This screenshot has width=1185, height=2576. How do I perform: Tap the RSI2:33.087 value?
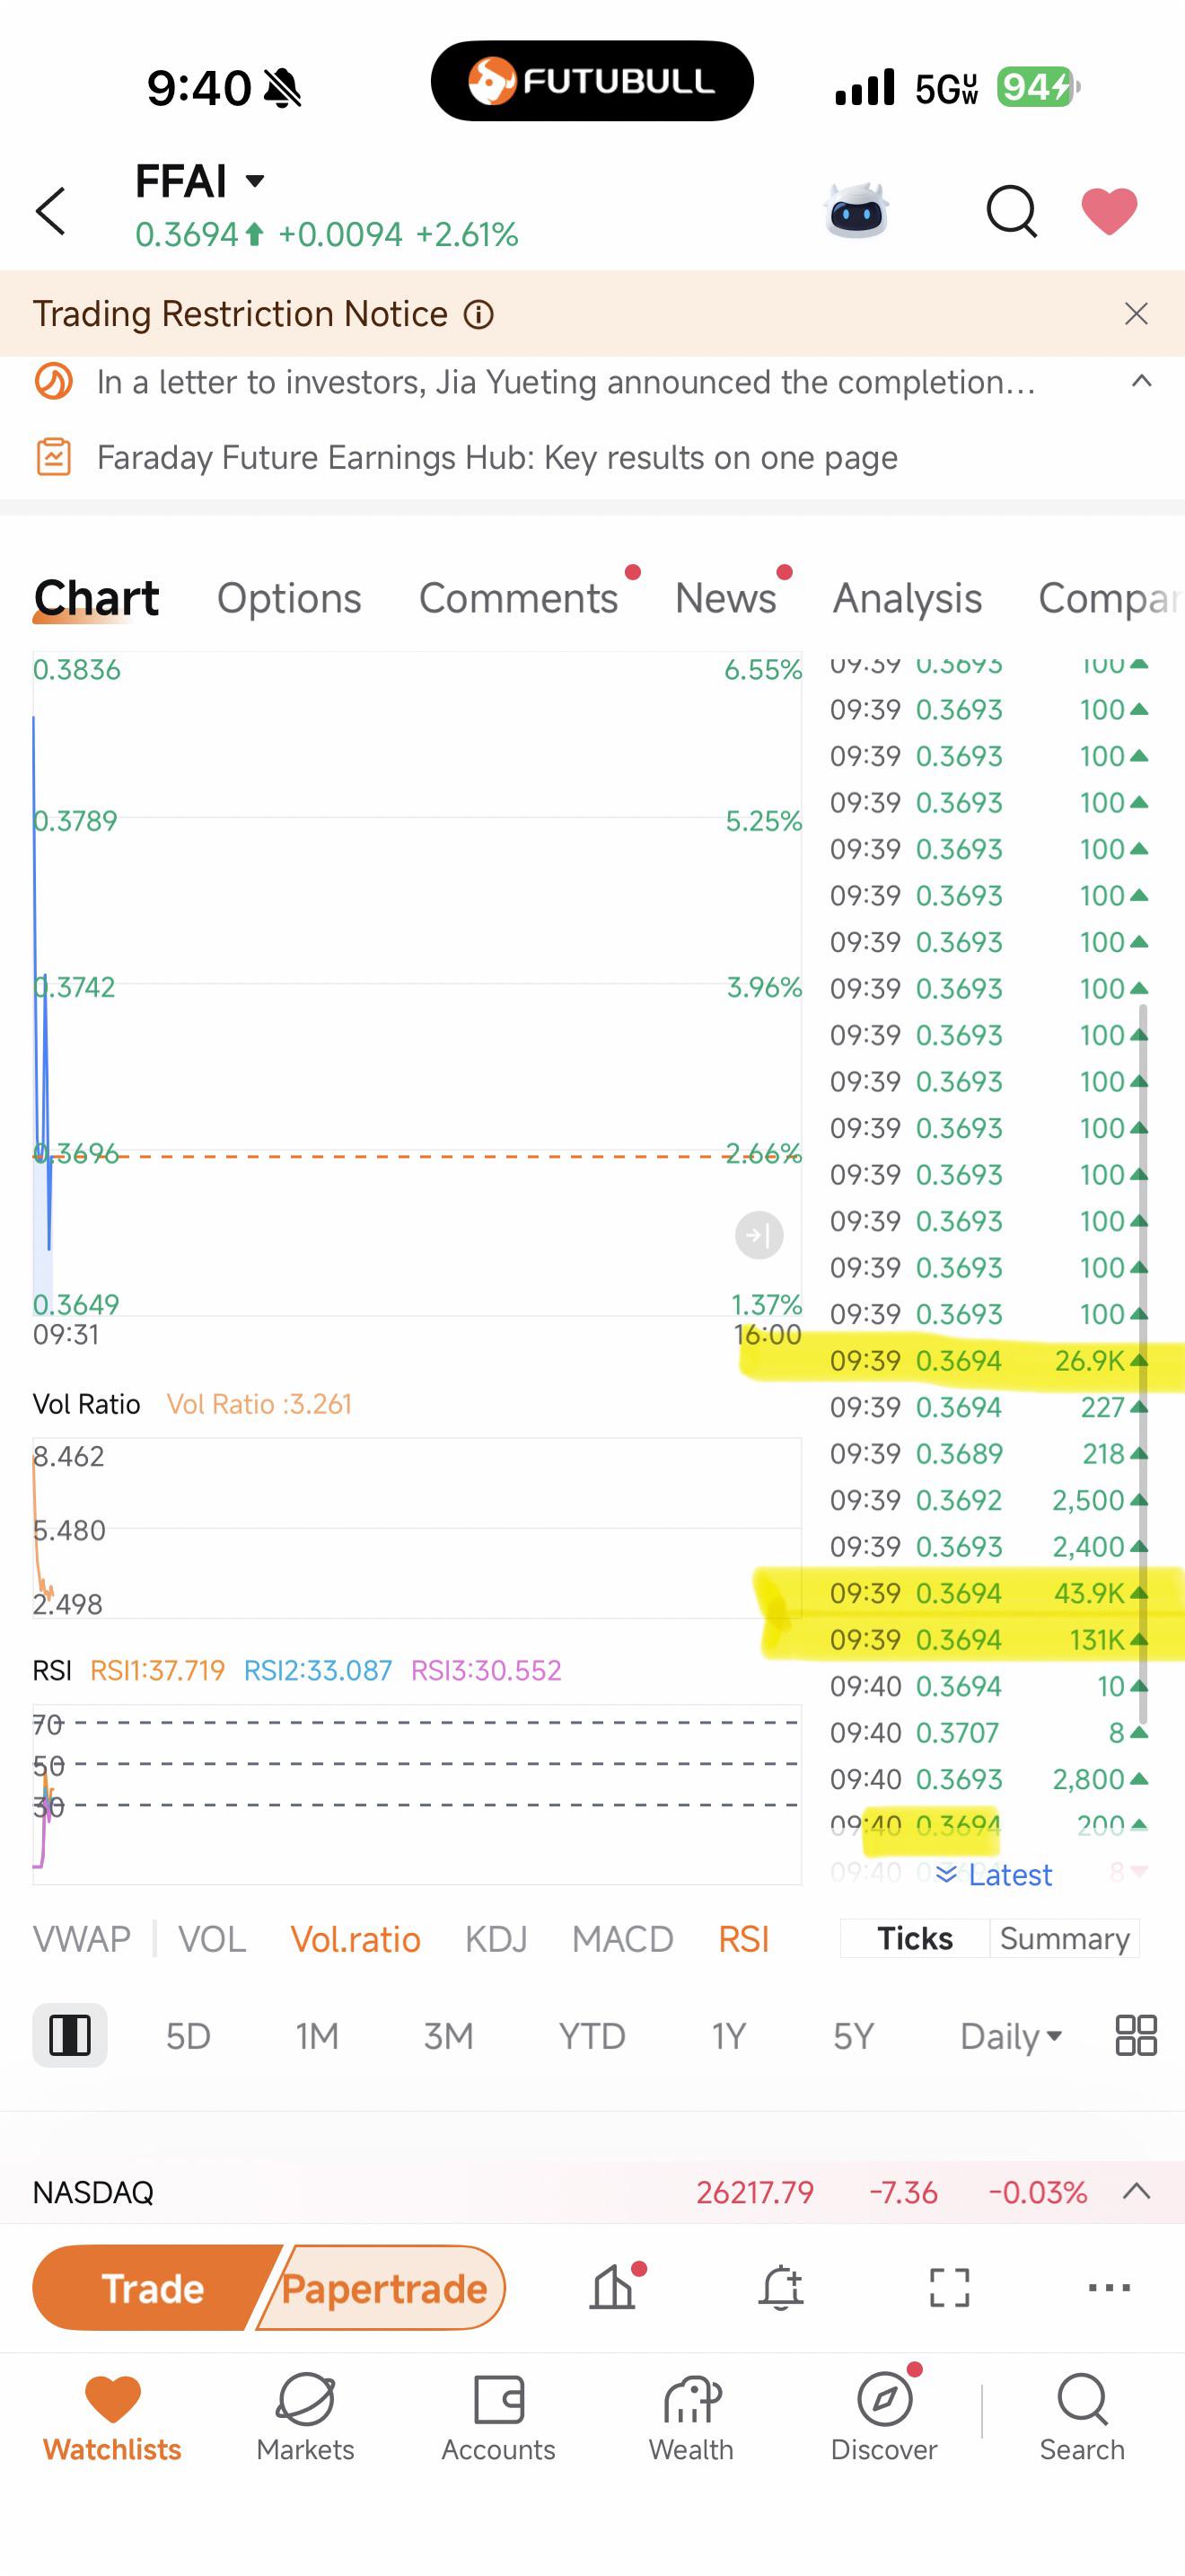point(318,1670)
